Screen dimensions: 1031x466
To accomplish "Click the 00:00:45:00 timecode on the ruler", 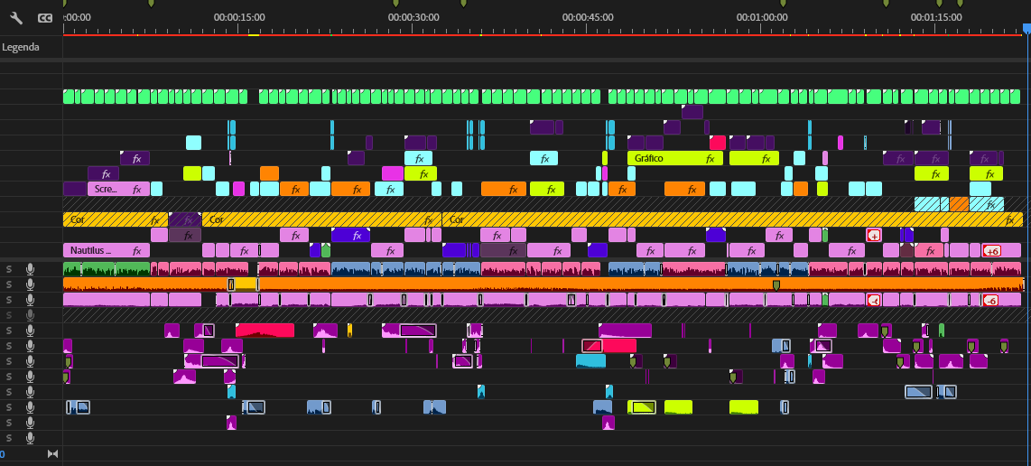I will click(588, 18).
